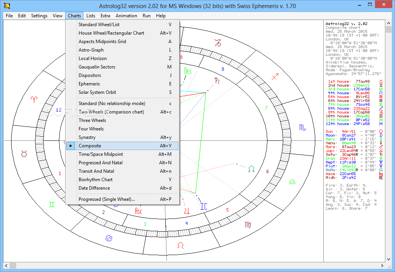
Task: Click the Jupiter planet glyph in chart
Action: tap(187, 211)
